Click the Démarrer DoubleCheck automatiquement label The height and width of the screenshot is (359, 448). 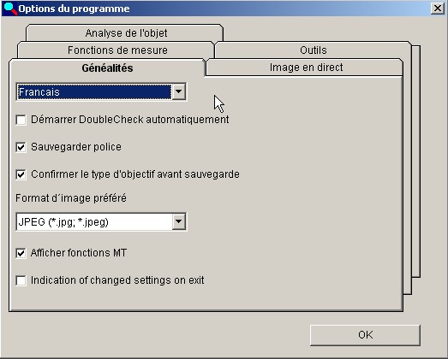pos(129,120)
